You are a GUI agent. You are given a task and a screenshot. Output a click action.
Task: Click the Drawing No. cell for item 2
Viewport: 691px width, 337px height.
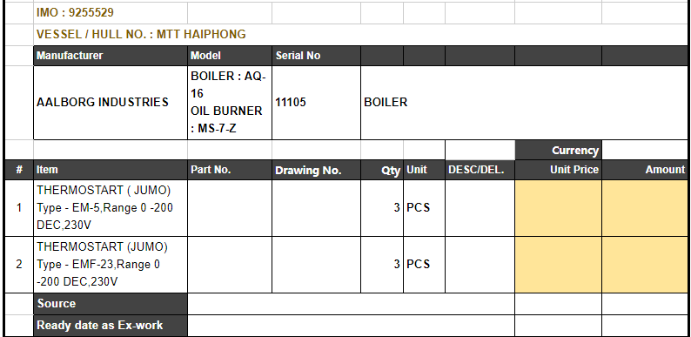(316, 264)
